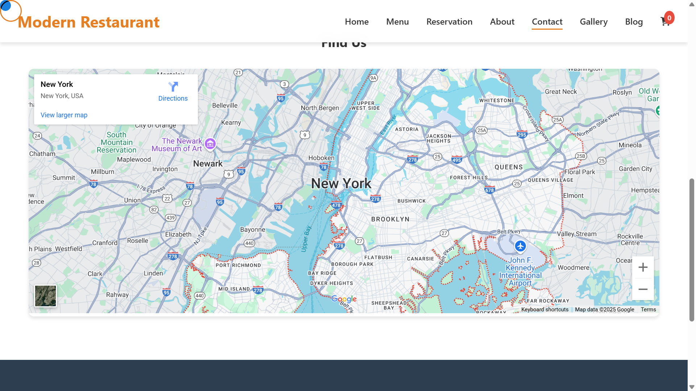Click the Garden City label
This screenshot has height=391, width=696.
pyautogui.click(x=635, y=169)
